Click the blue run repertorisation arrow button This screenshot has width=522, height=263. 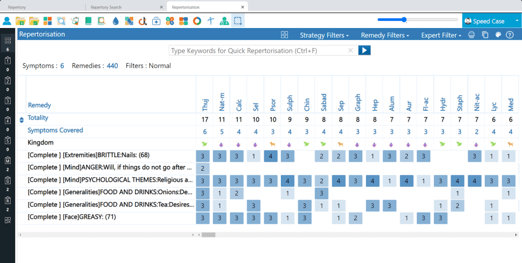(364, 50)
